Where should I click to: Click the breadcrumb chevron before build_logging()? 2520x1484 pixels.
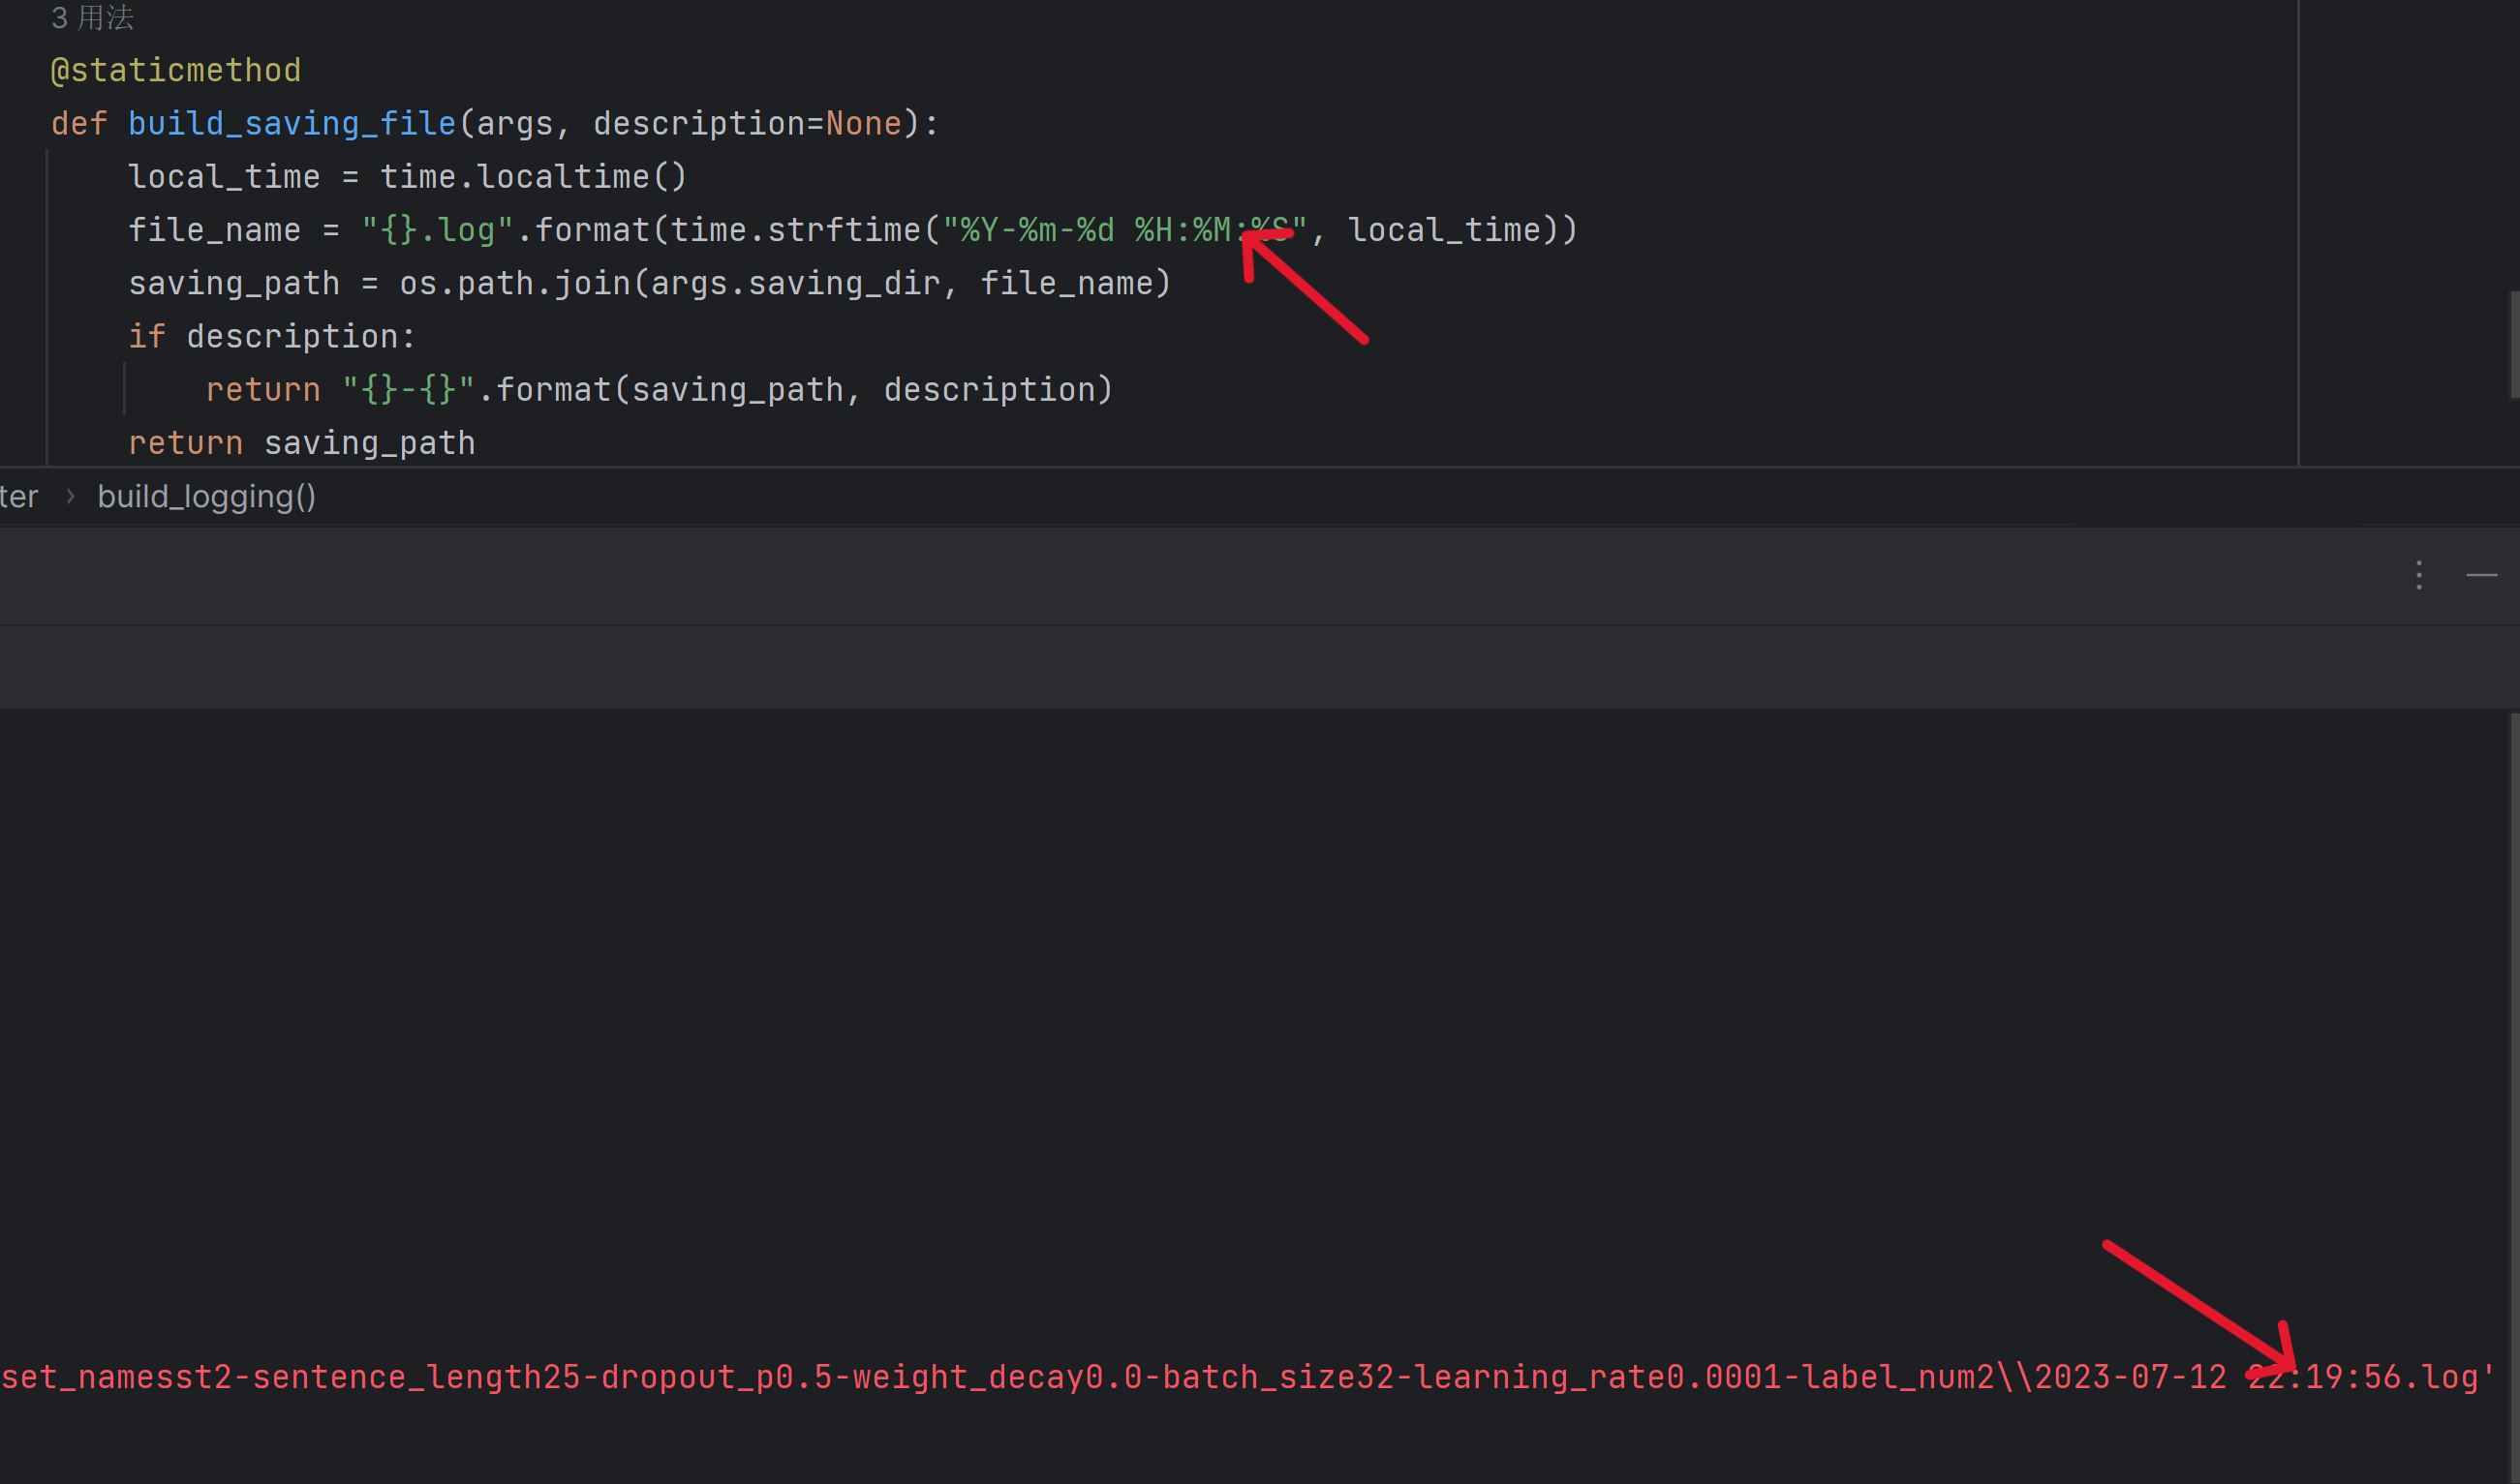(70, 496)
